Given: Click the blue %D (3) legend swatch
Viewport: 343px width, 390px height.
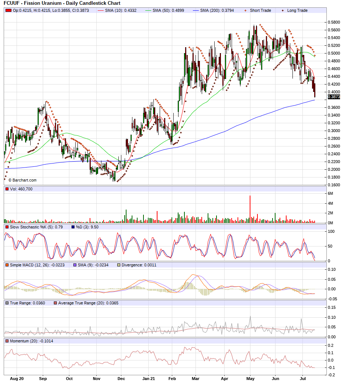Looking at the screenshot, I should [x=73, y=227].
